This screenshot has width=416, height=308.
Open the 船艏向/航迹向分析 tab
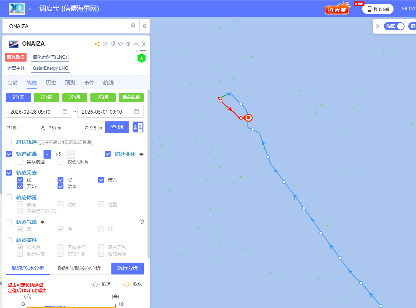[79, 268]
